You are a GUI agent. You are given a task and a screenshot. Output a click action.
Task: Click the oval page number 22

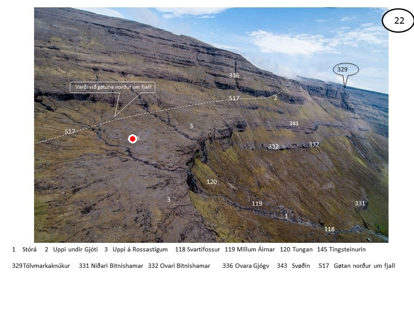[x=398, y=21]
